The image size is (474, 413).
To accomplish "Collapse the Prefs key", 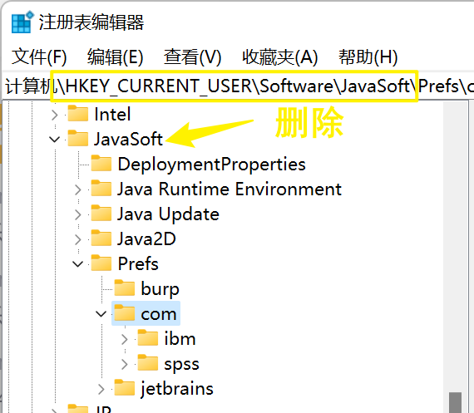I will click(78, 264).
